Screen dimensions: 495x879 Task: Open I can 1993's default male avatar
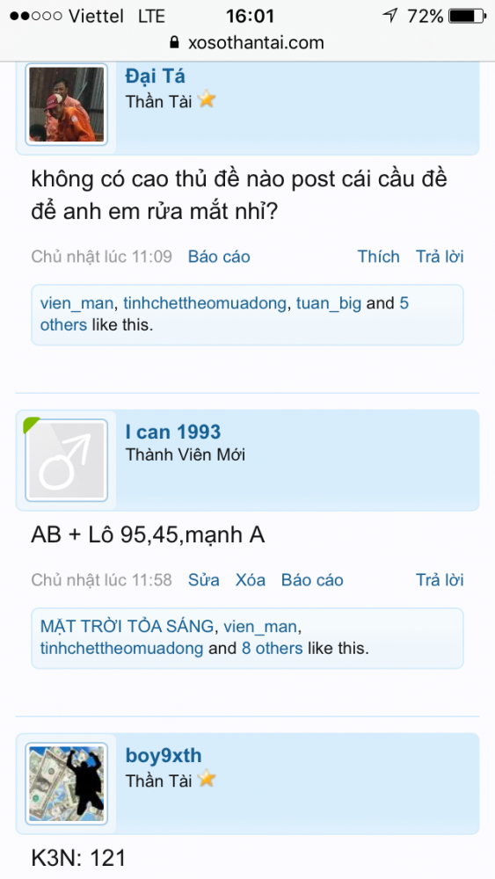point(66,461)
